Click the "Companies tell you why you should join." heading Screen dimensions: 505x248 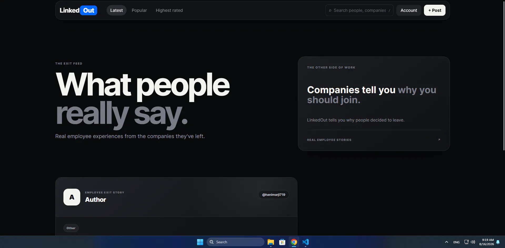[x=372, y=95]
